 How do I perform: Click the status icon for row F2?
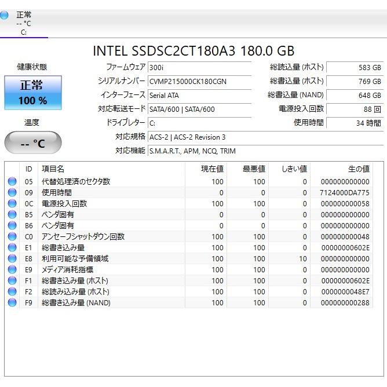click(12, 291)
